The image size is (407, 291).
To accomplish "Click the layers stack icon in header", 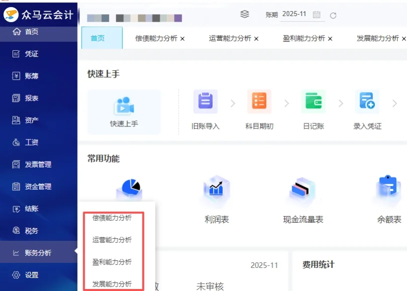I will pyautogui.click(x=245, y=14).
